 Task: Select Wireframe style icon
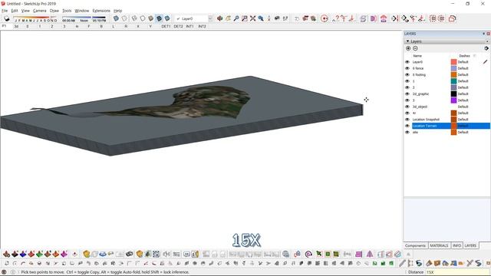click(x=134, y=18)
